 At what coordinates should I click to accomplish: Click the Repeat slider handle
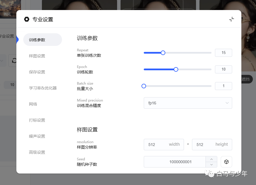pyautogui.click(x=163, y=53)
